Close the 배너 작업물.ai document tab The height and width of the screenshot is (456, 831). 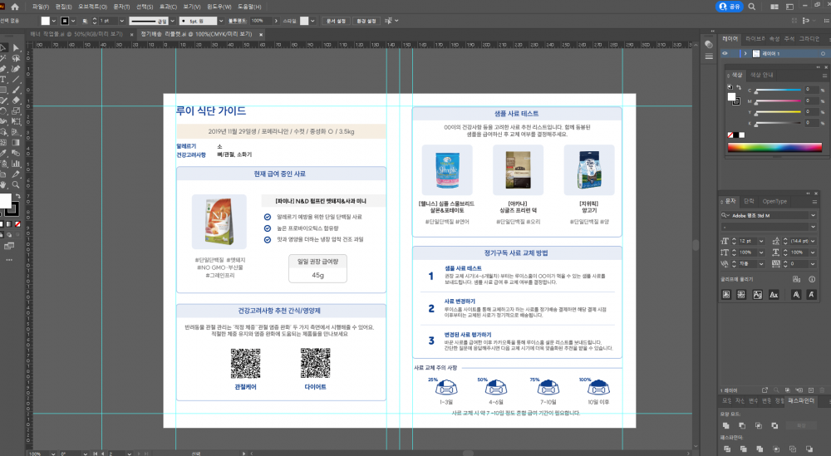tap(132, 34)
